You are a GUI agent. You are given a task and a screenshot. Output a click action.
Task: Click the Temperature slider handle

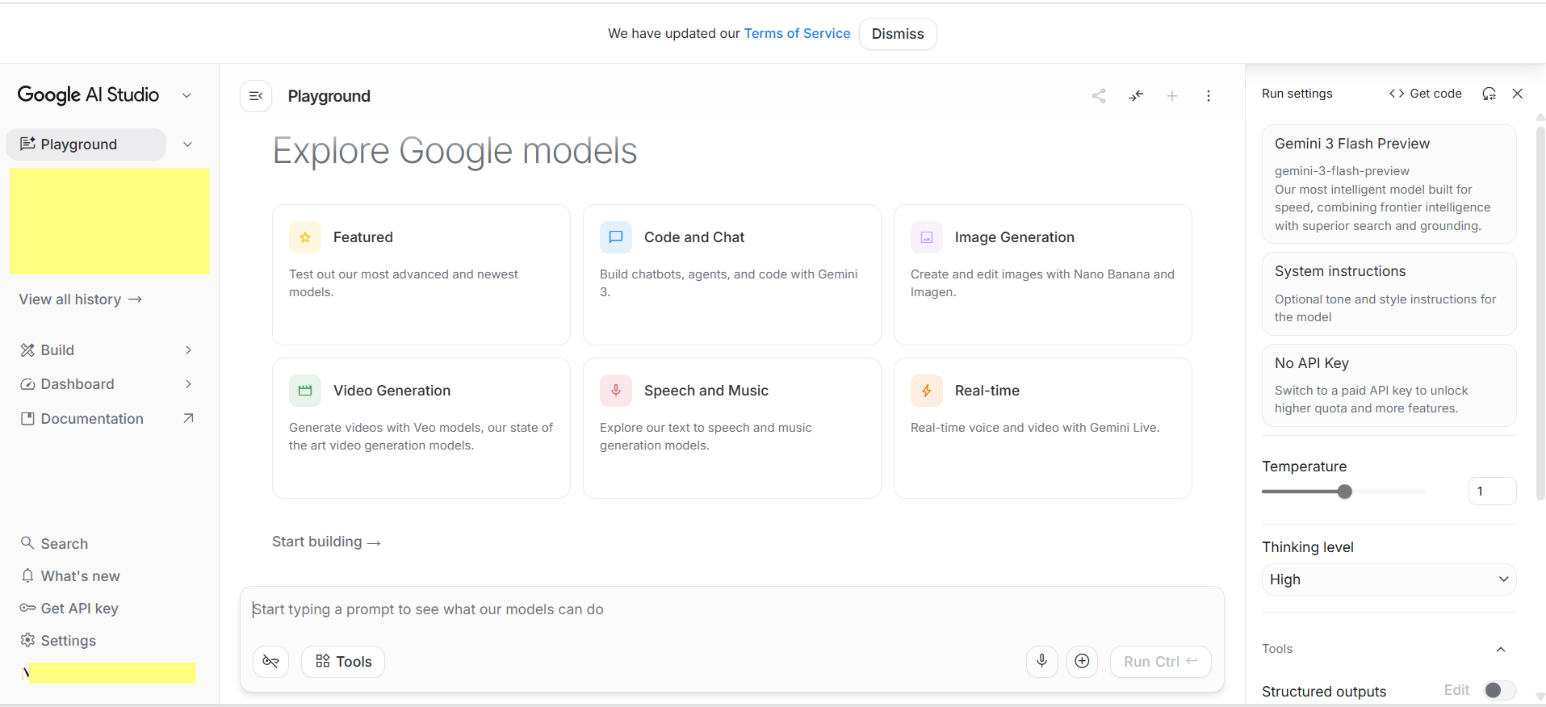pyautogui.click(x=1344, y=492)
